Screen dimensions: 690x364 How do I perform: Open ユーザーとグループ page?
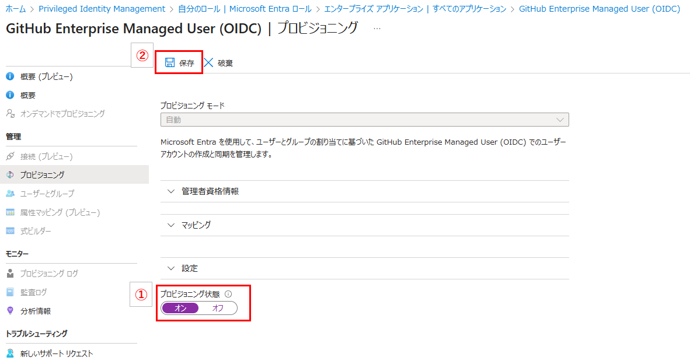point(47,194)
